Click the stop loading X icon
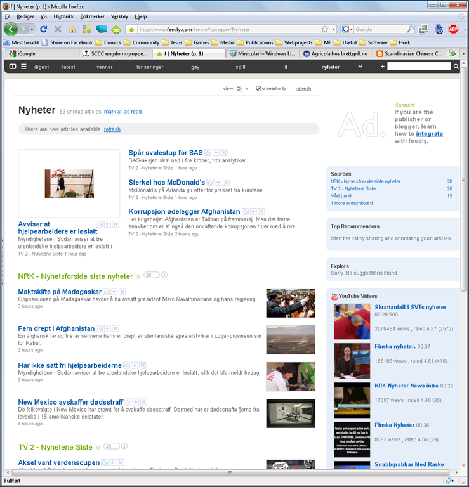 pos(58,29)
